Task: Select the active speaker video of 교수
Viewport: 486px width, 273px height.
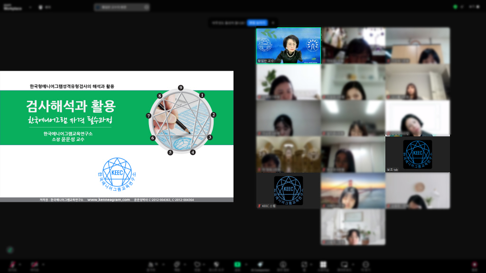Action: 289,45
